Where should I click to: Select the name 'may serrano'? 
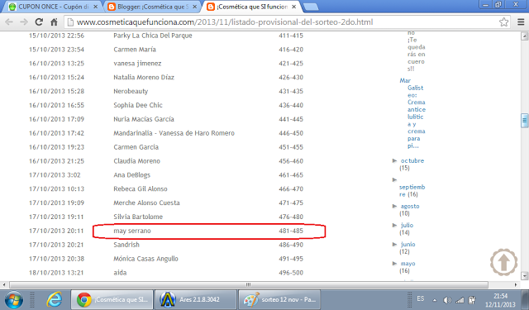pos(132,231)
